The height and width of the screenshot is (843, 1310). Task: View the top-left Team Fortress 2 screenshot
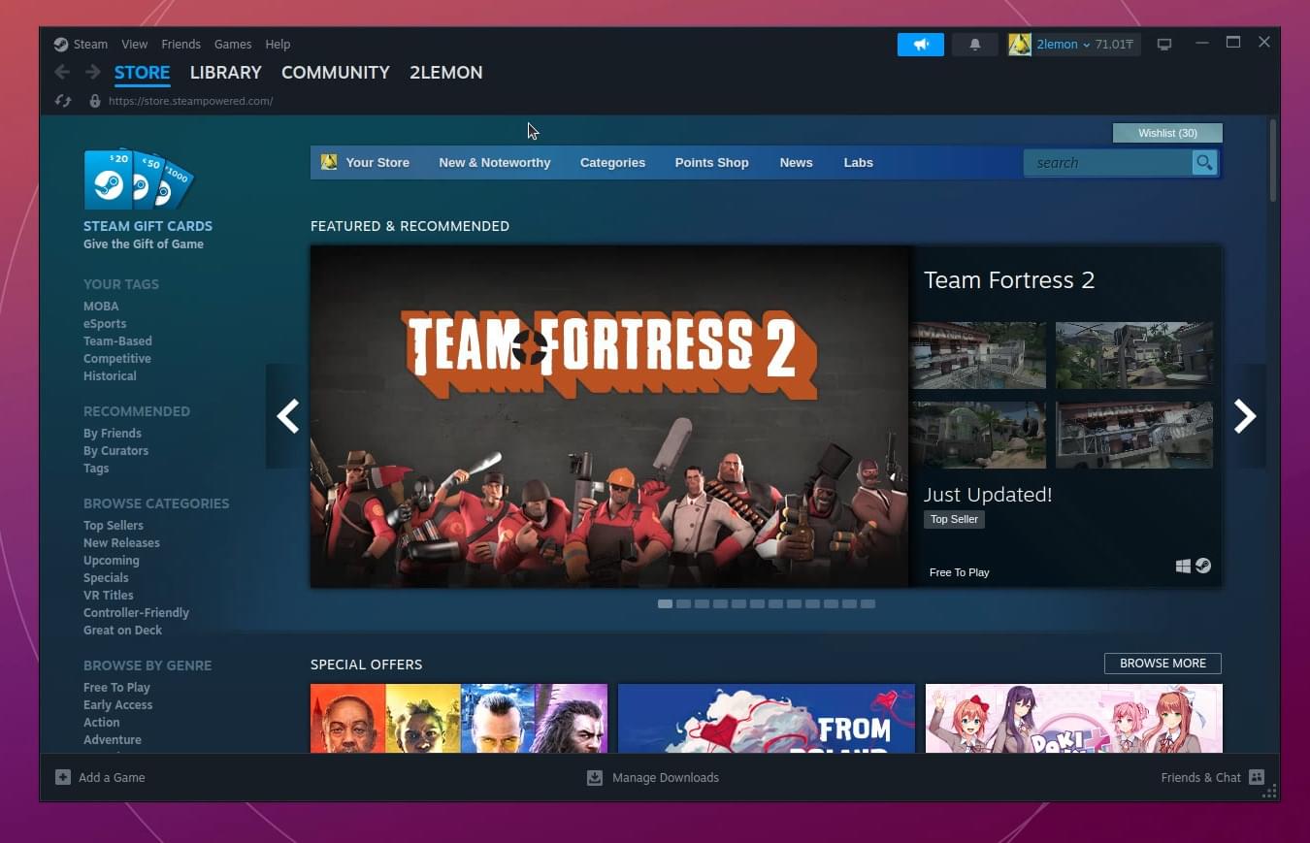click(x=978, y=355)
